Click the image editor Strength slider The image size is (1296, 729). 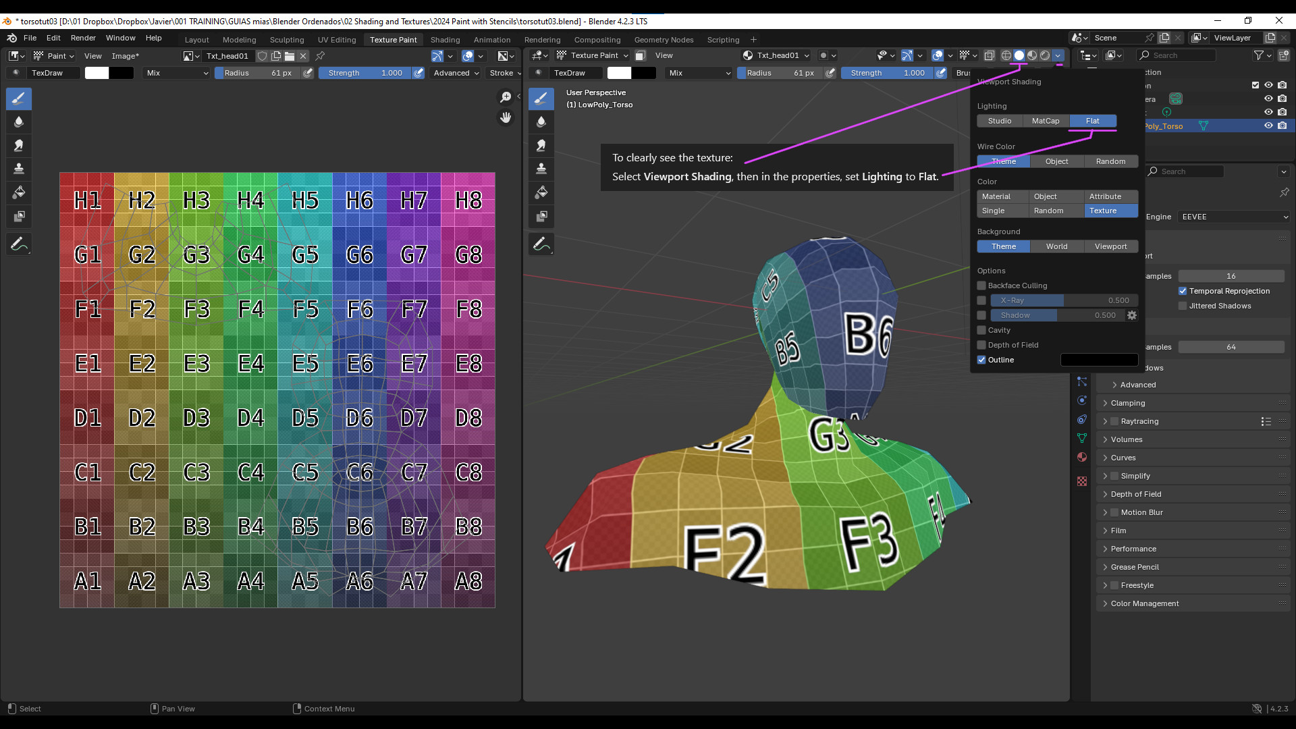[x=364, y=73]
